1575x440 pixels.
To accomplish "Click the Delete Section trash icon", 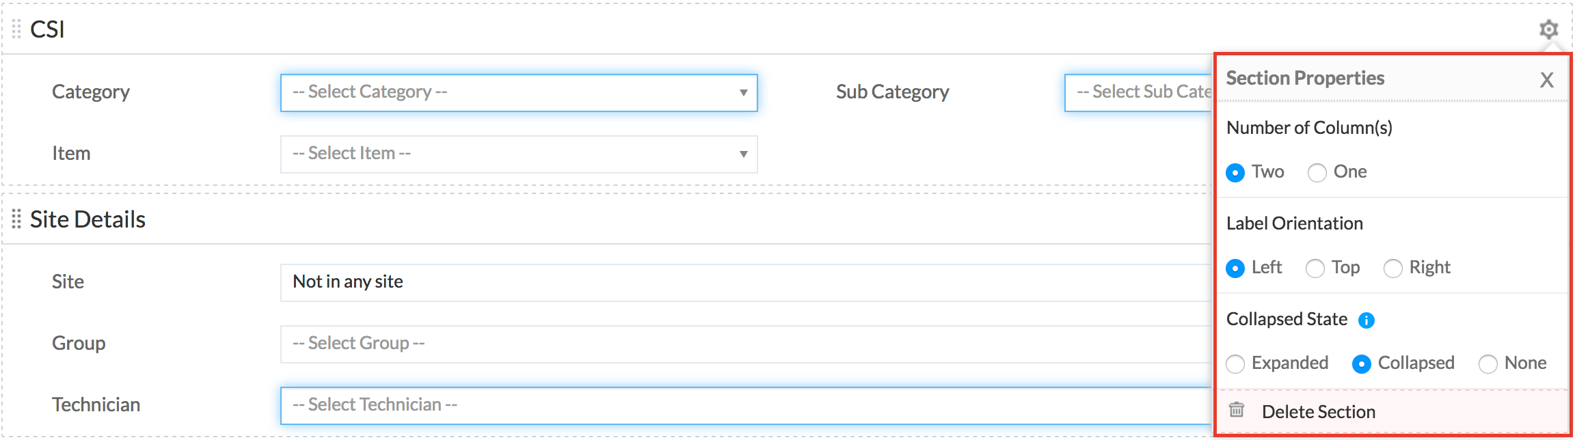I will [x=1237, y=410].
